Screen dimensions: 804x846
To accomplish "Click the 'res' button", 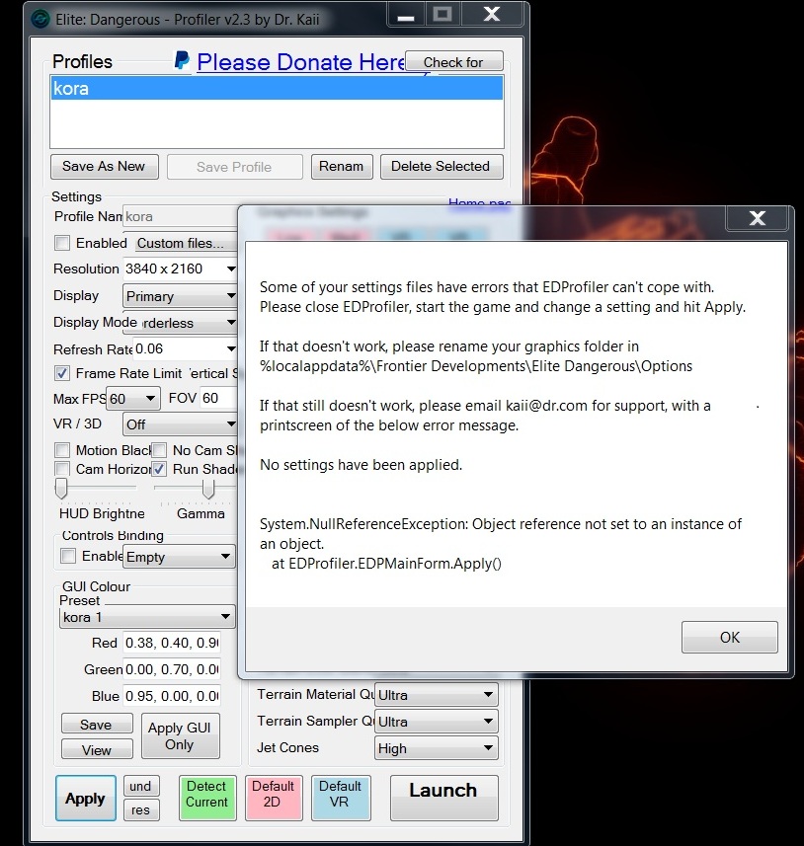I will pos(141,809).
